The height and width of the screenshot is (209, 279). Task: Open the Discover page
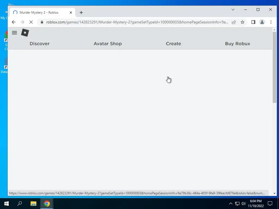tap(40, 44)
